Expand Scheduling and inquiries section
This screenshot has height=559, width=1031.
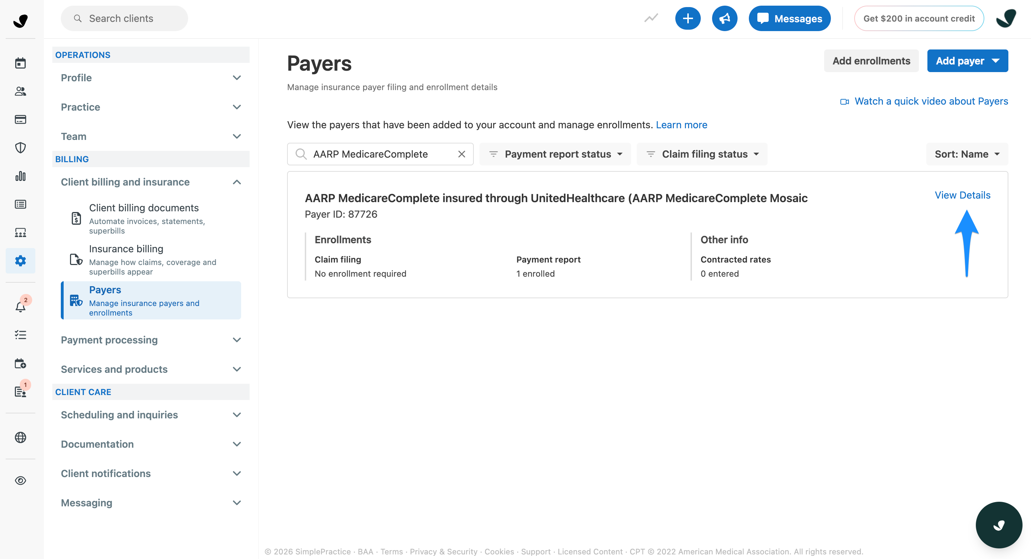[x=151, y=414]
